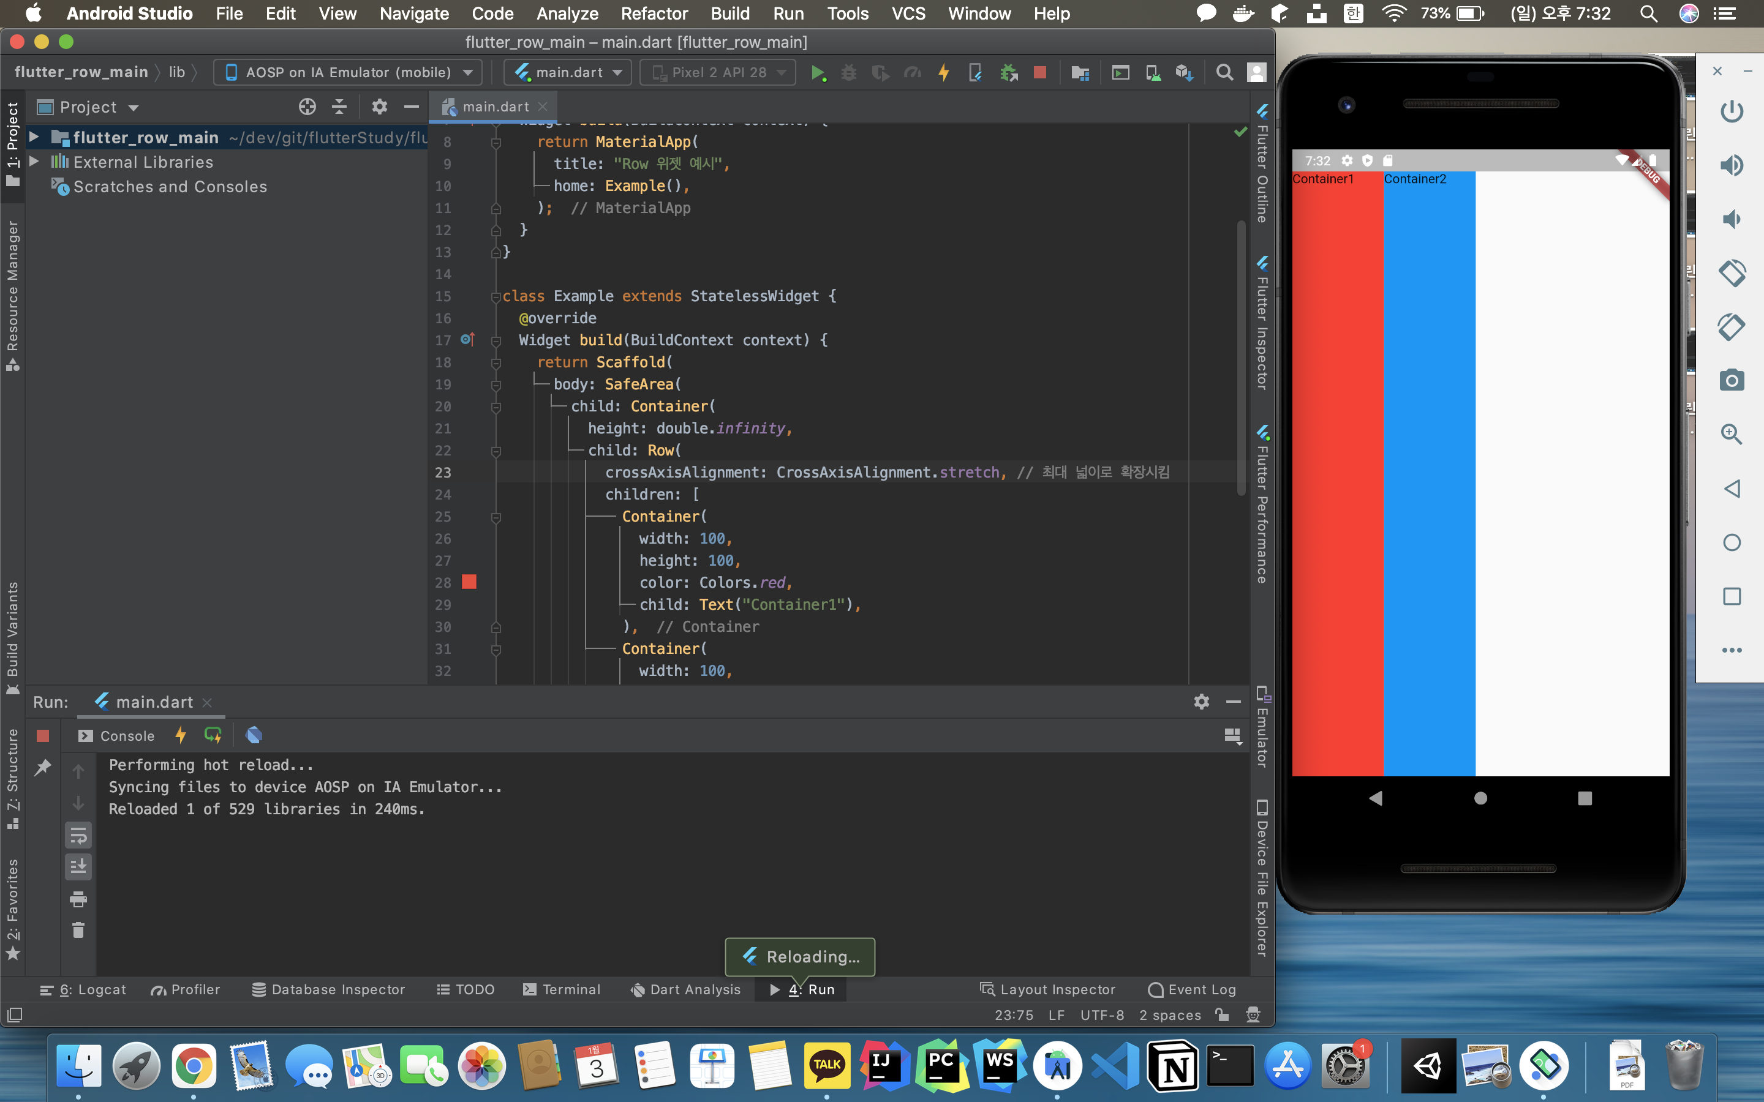Expand External Libraries tree node

34,162
